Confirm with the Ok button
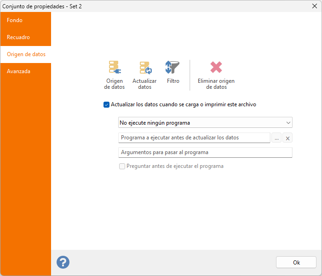Image resolution: width=322 pixels, height=276 pixels. point(296,262)
